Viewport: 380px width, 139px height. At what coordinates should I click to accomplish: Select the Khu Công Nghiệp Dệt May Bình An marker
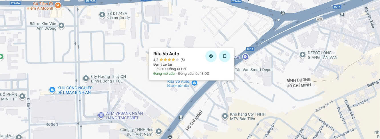tap(52, 90)
